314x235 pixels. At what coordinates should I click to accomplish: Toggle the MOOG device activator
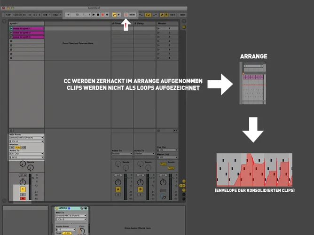[57, 208]
